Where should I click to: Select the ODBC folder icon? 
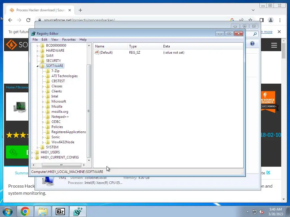click(48, 122)
